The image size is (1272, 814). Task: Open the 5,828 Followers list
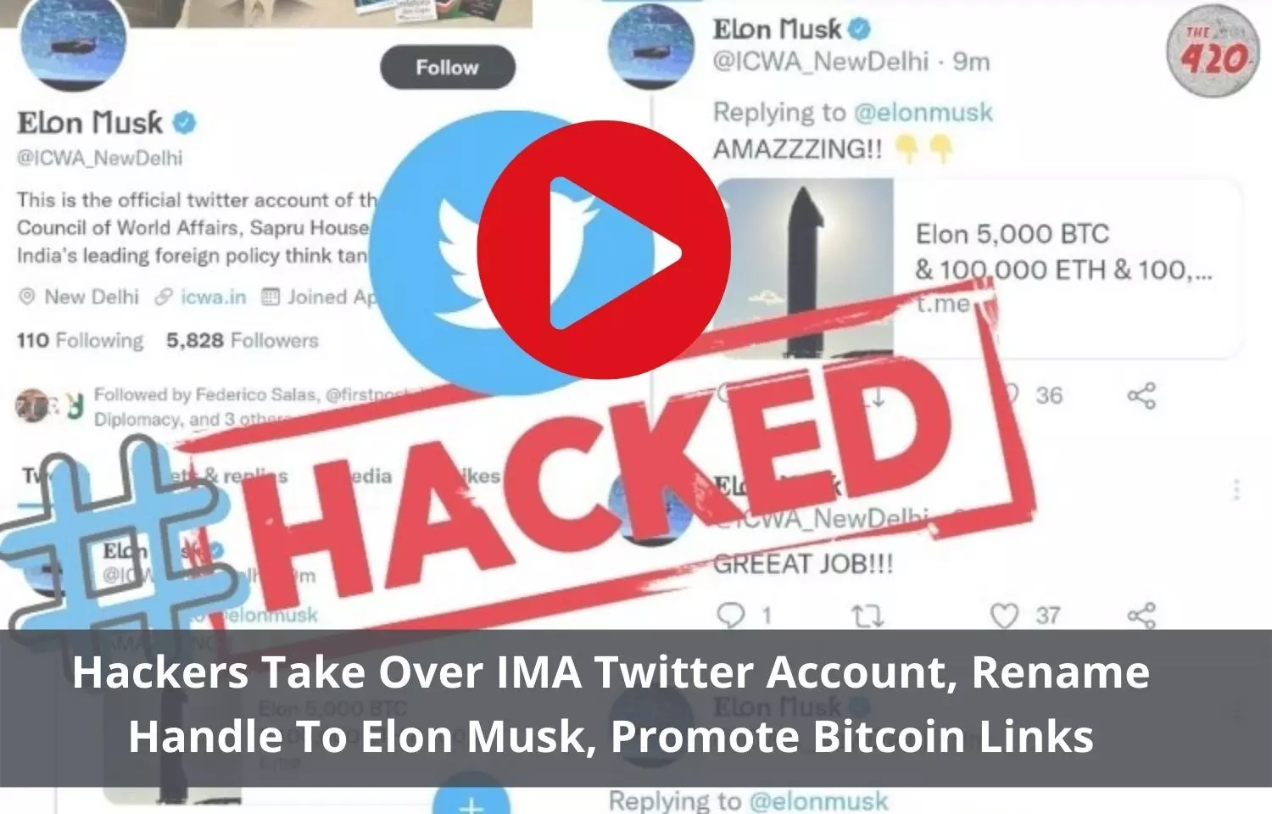coord(242,341)
